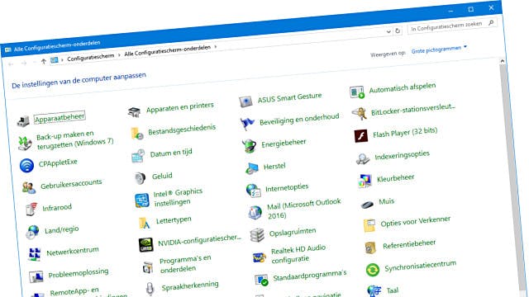Open the Lettertypen fonts icon
Screen dimensions: 529x297
[x=144, y=223]
